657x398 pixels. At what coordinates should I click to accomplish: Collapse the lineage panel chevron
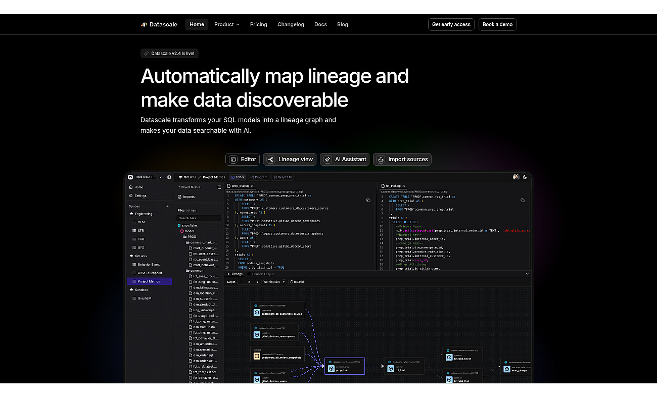527,274
